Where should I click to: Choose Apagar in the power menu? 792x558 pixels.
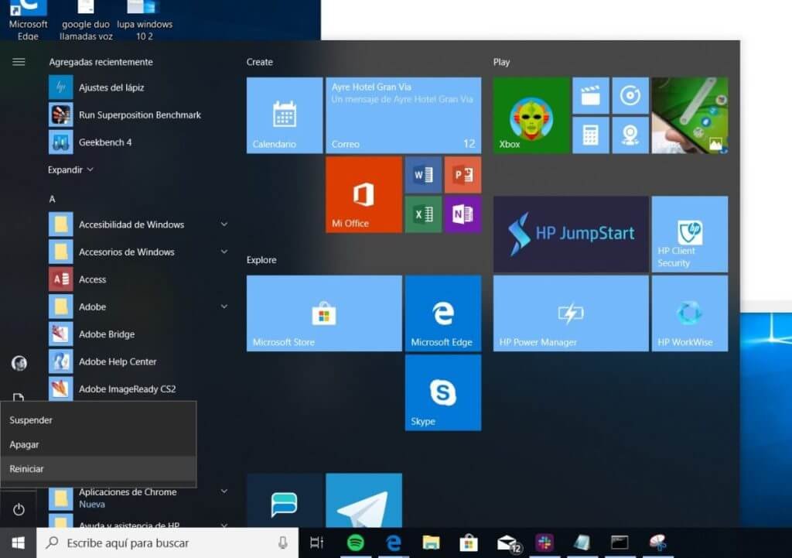(x=98, y=444)
